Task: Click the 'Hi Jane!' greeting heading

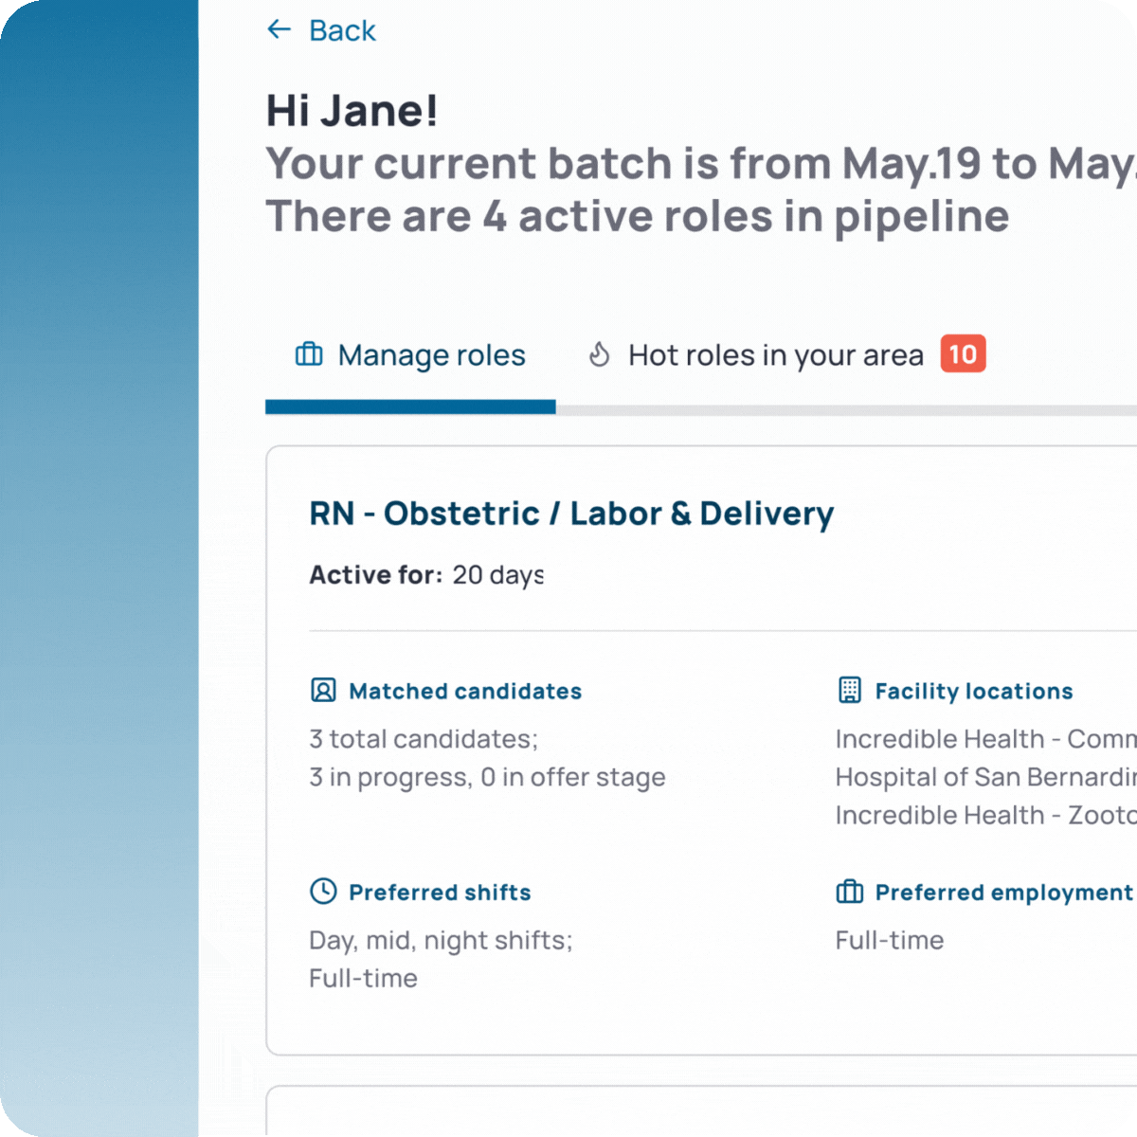Action: pos(352,111)
